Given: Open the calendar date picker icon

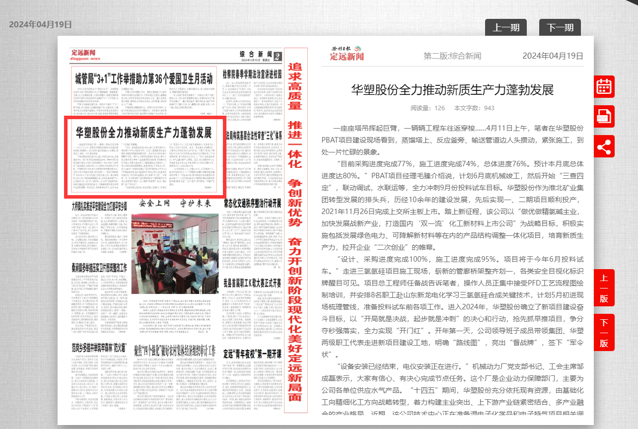Looking at the screenshot, I should [x=604, y=86].
